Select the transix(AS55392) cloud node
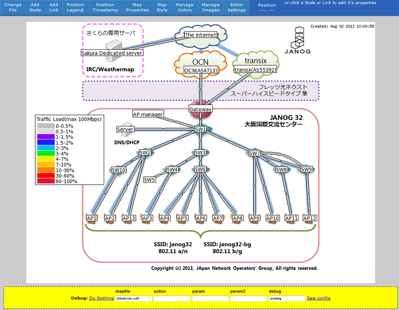 255,69
